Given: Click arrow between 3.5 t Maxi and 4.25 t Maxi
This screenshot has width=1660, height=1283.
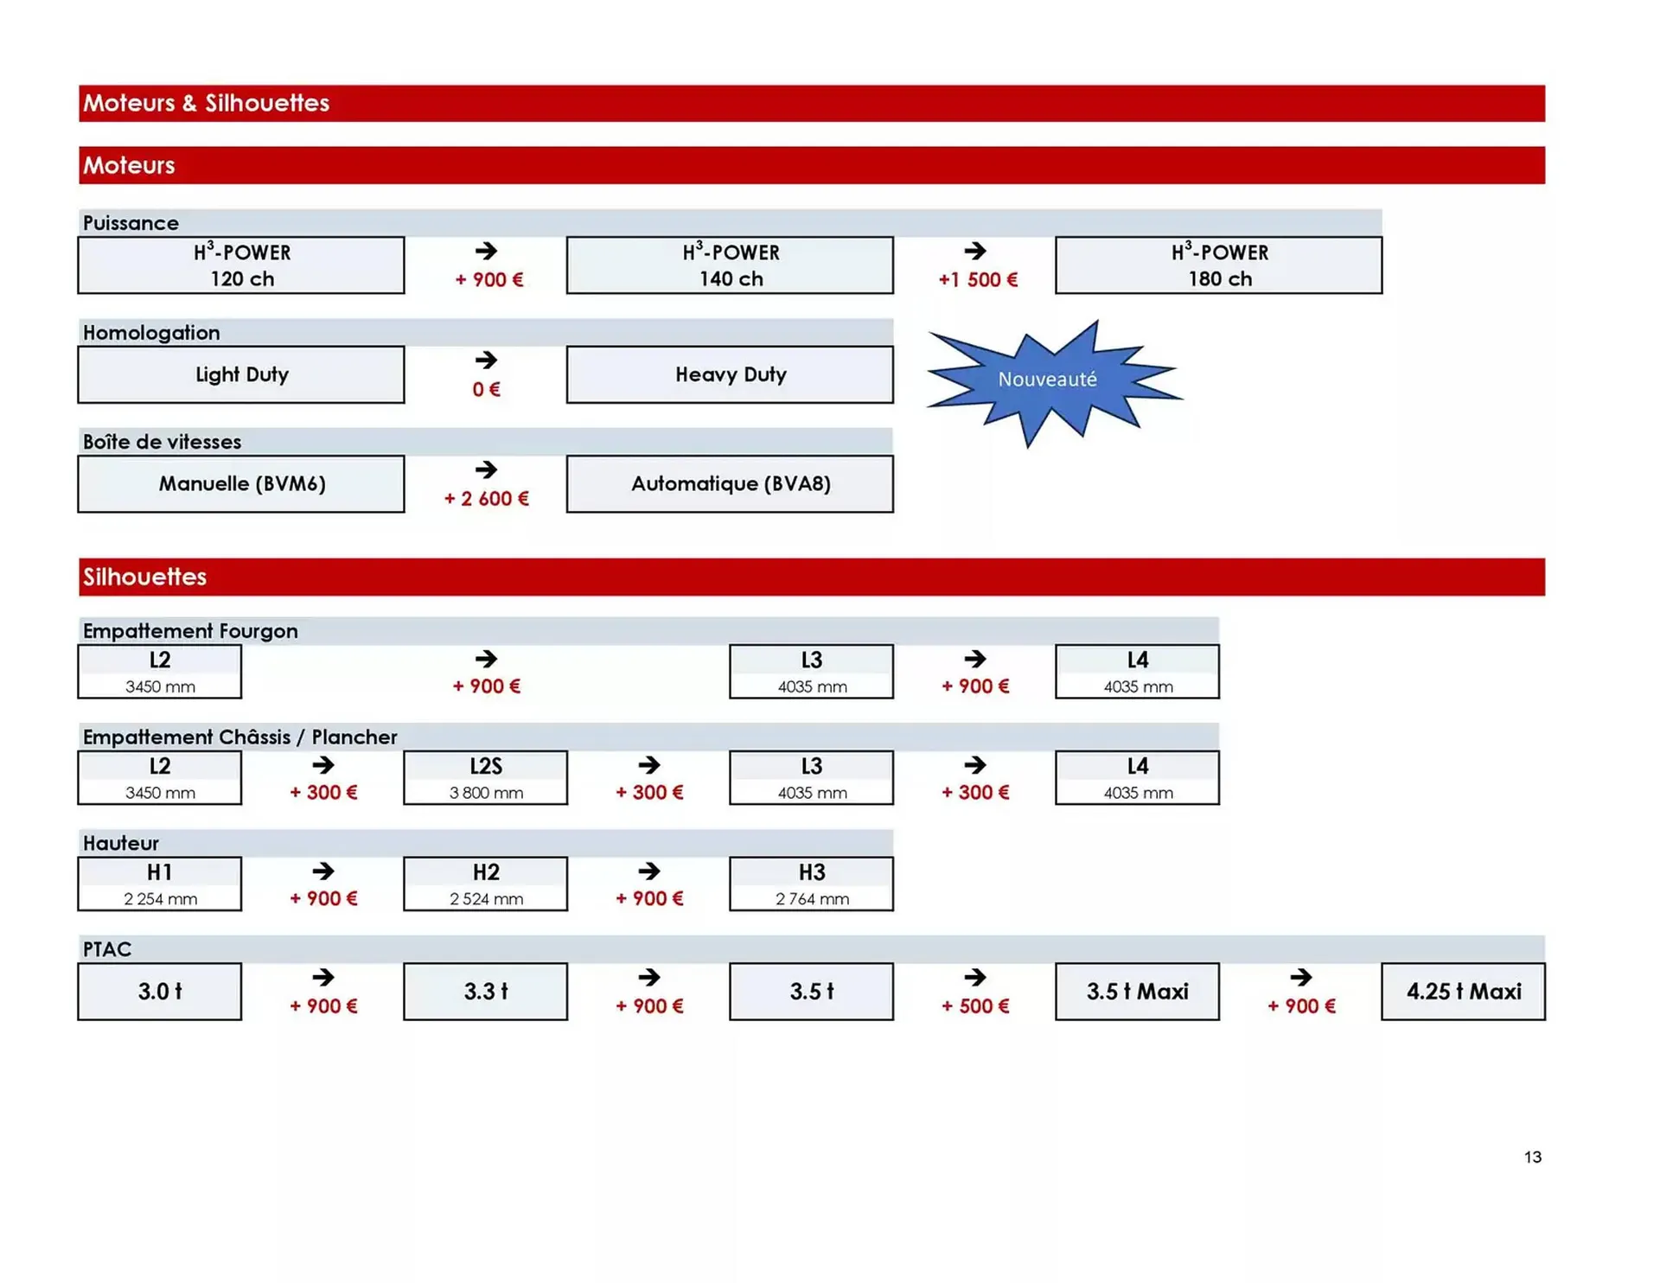Looking at the screenshot, I should (1301, 977).
